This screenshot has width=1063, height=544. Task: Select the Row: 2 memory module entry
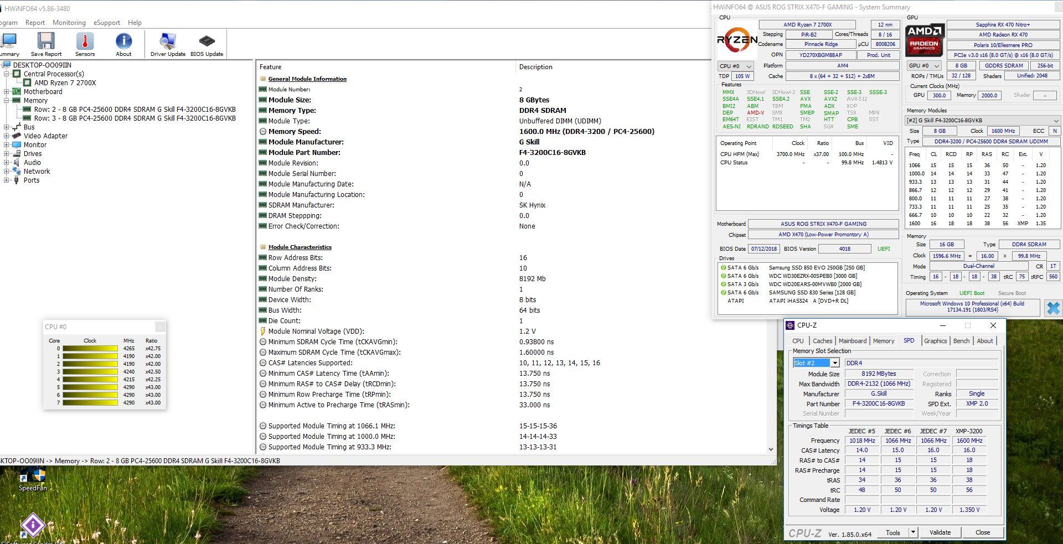click(135, 110)
